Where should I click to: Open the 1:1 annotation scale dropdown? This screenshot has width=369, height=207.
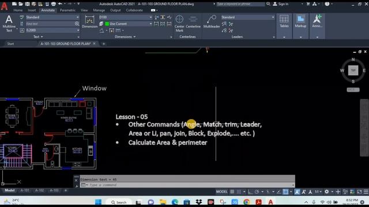[318, 191]
